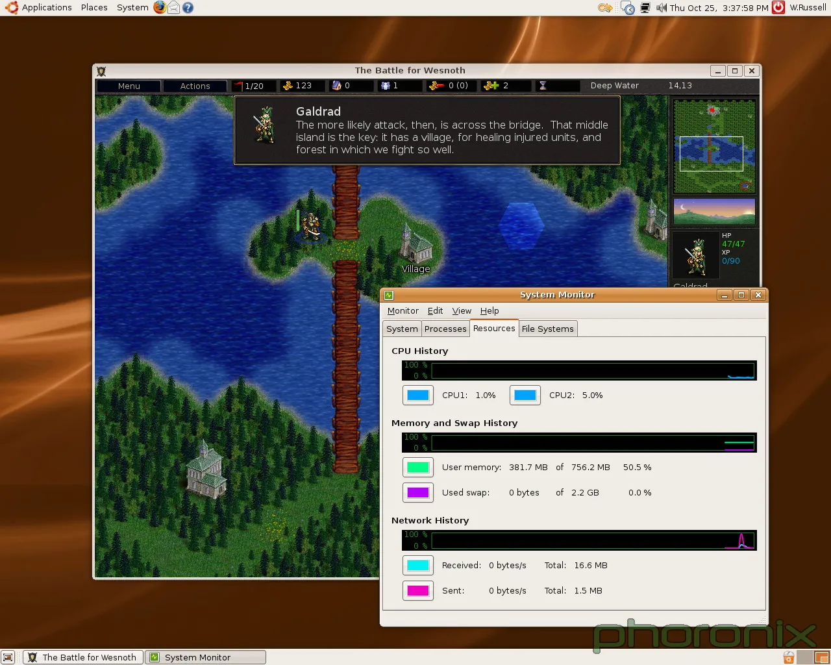The width and height of the screenshot is (831, 665).
Task: Change the CPU1 graph color swatch
Action: click(418, 395)
